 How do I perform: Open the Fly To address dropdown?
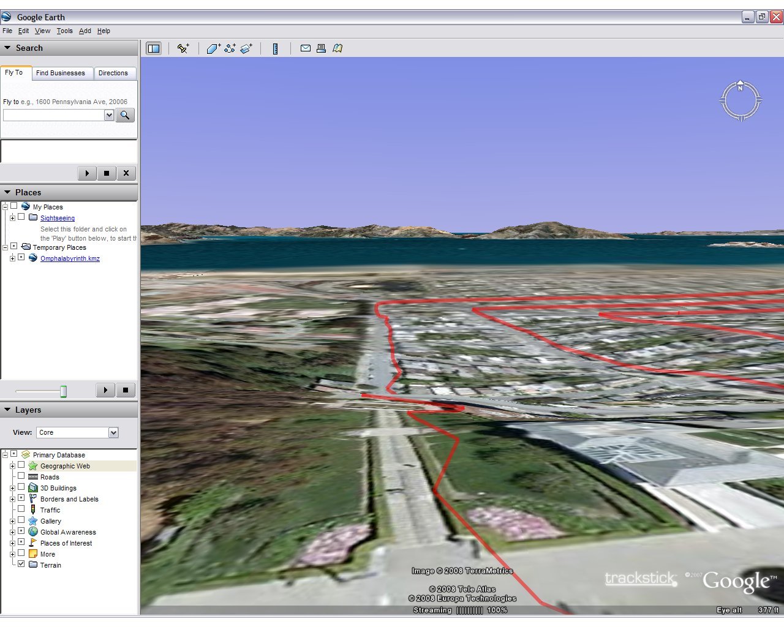coord(109,115)
